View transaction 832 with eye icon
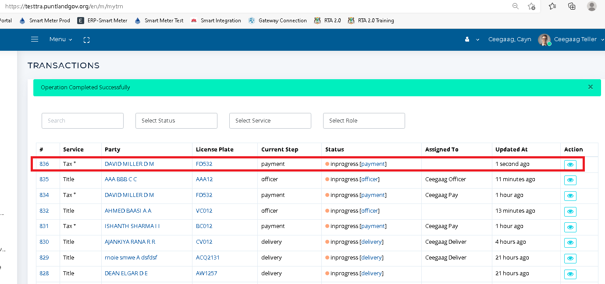 [570, 211]
